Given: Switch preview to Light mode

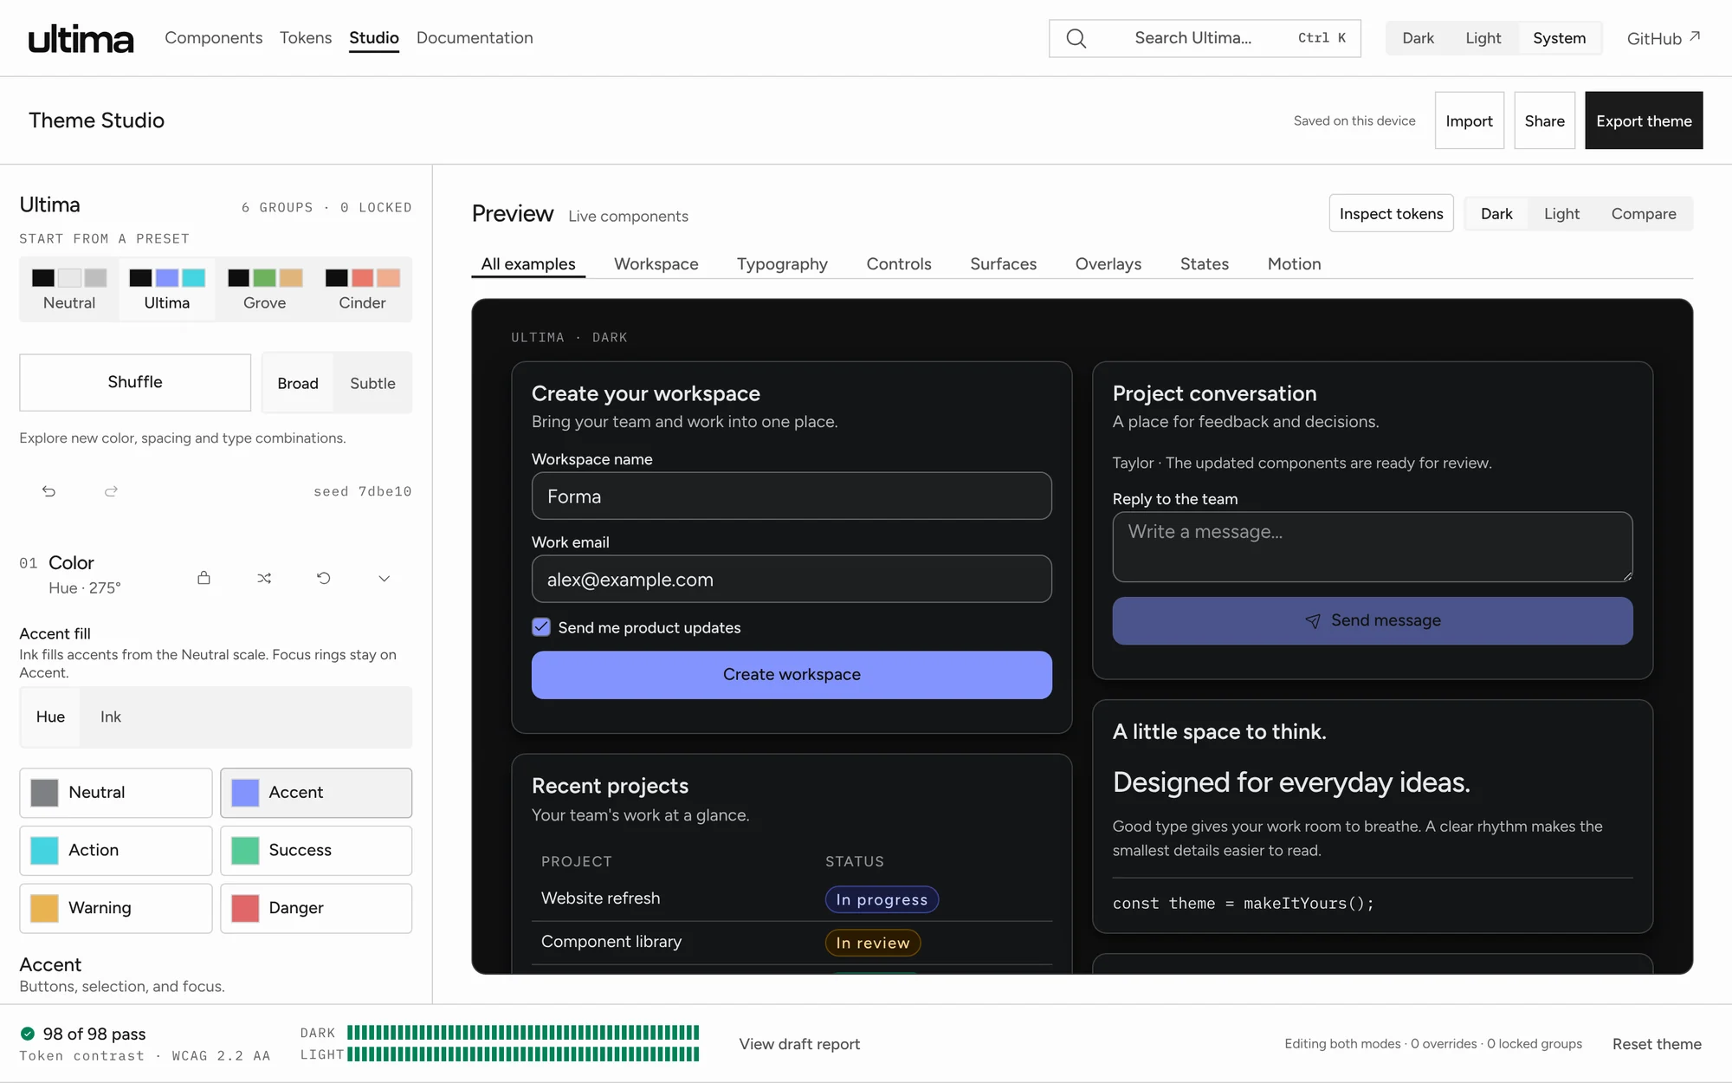Looking at the screenshot, I should coord(1561,214).
